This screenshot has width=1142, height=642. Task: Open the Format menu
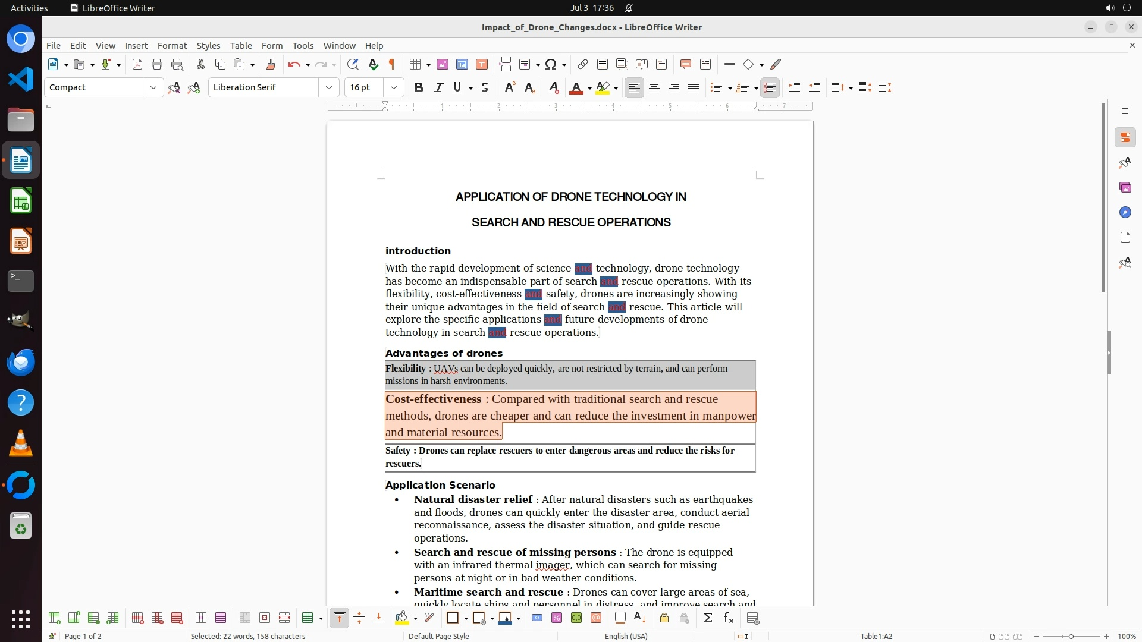[x=172, y=45]
